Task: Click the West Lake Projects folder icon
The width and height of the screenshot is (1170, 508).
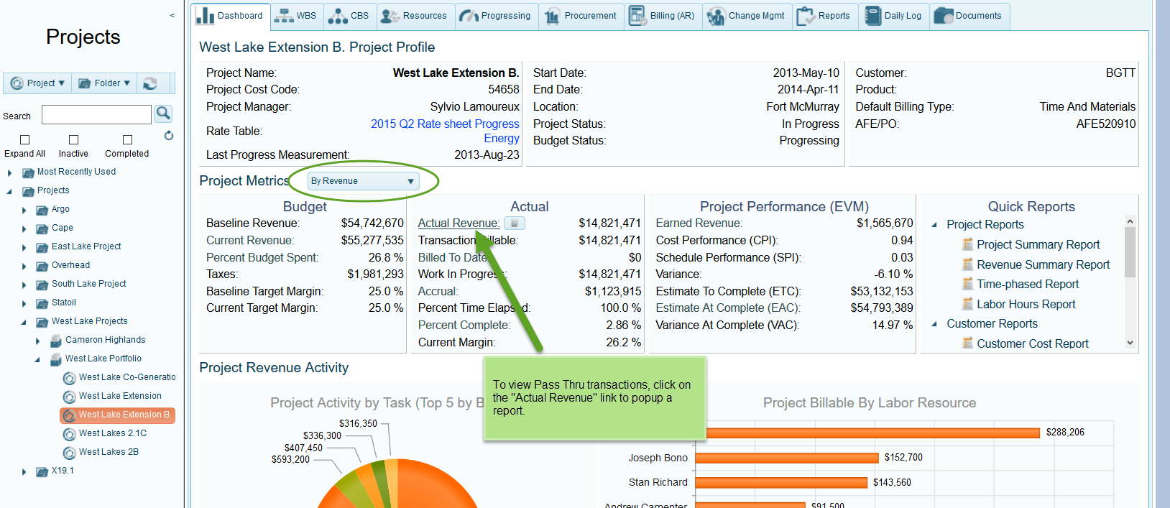Action: point(42,322)
